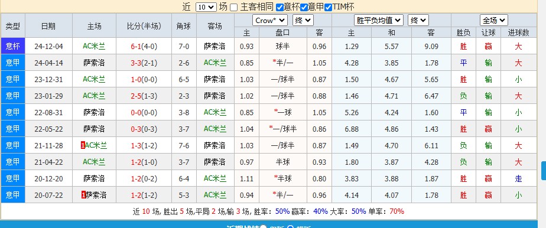546x228 pixels.
Task: Click the 单率 70% summary value
Action: point(396,211)
